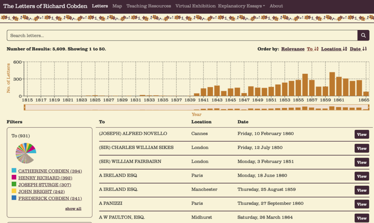Click the cyan Catherine Cobden swatch
The height and width of the screenshot is (223, 374).
point(14,171)
